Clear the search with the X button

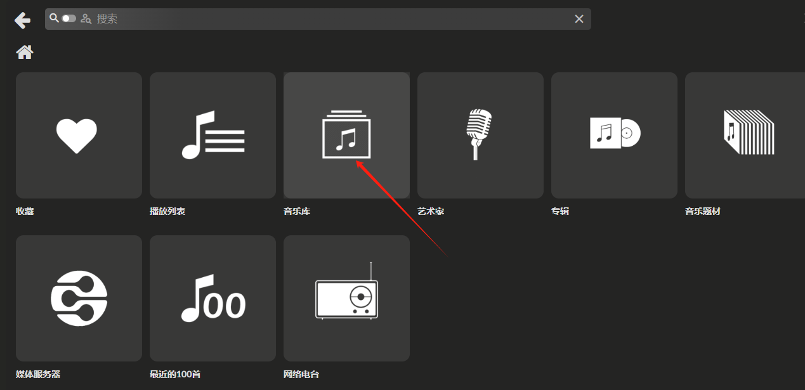click(579, 19)
